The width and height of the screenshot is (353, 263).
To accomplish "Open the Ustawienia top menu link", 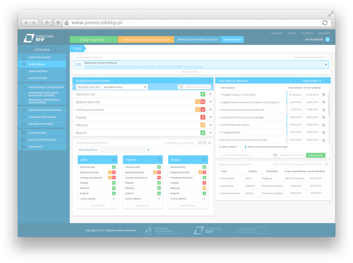I will pyautogui.click(x=307, y=33).
